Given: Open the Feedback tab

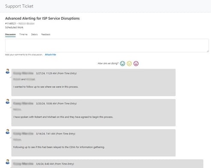Looking at the screenshot, I should (46, 35).
